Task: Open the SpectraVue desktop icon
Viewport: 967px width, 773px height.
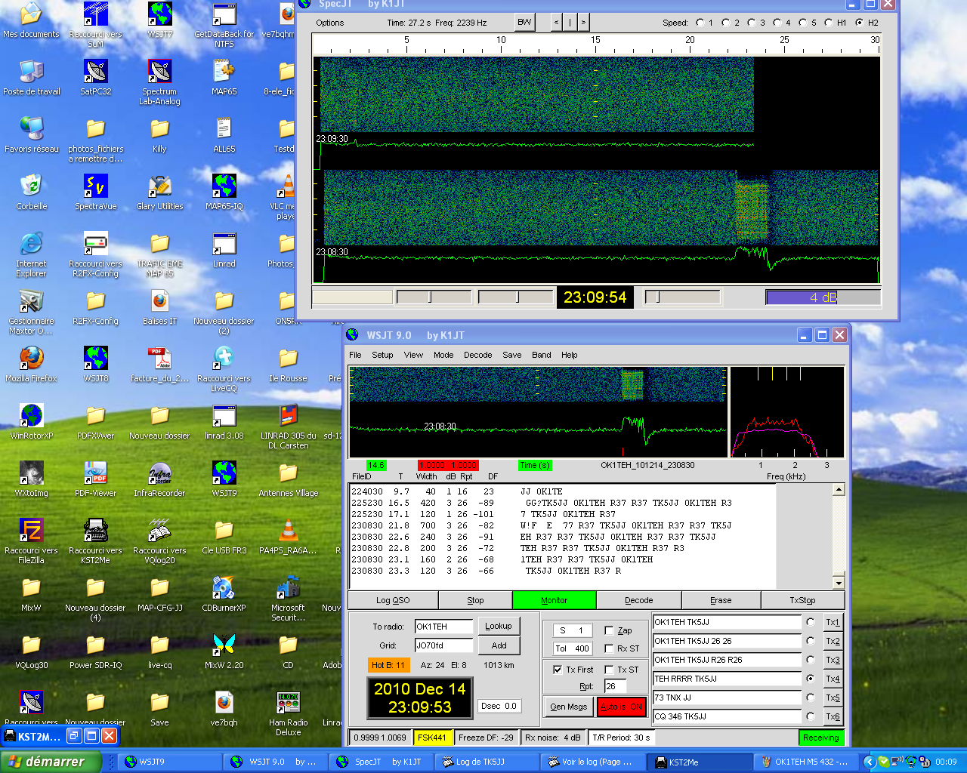Action: [x=95, y=192]
